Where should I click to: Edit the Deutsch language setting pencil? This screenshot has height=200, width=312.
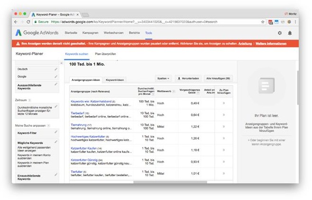pos(56,69)
